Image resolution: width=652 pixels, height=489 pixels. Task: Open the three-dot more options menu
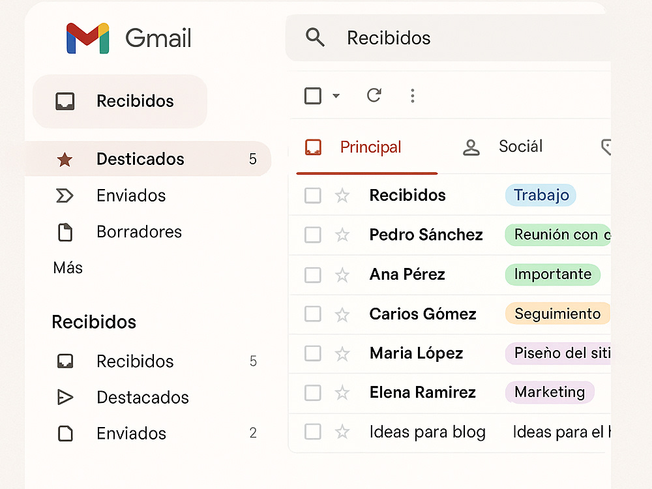(x=413, y=96)
